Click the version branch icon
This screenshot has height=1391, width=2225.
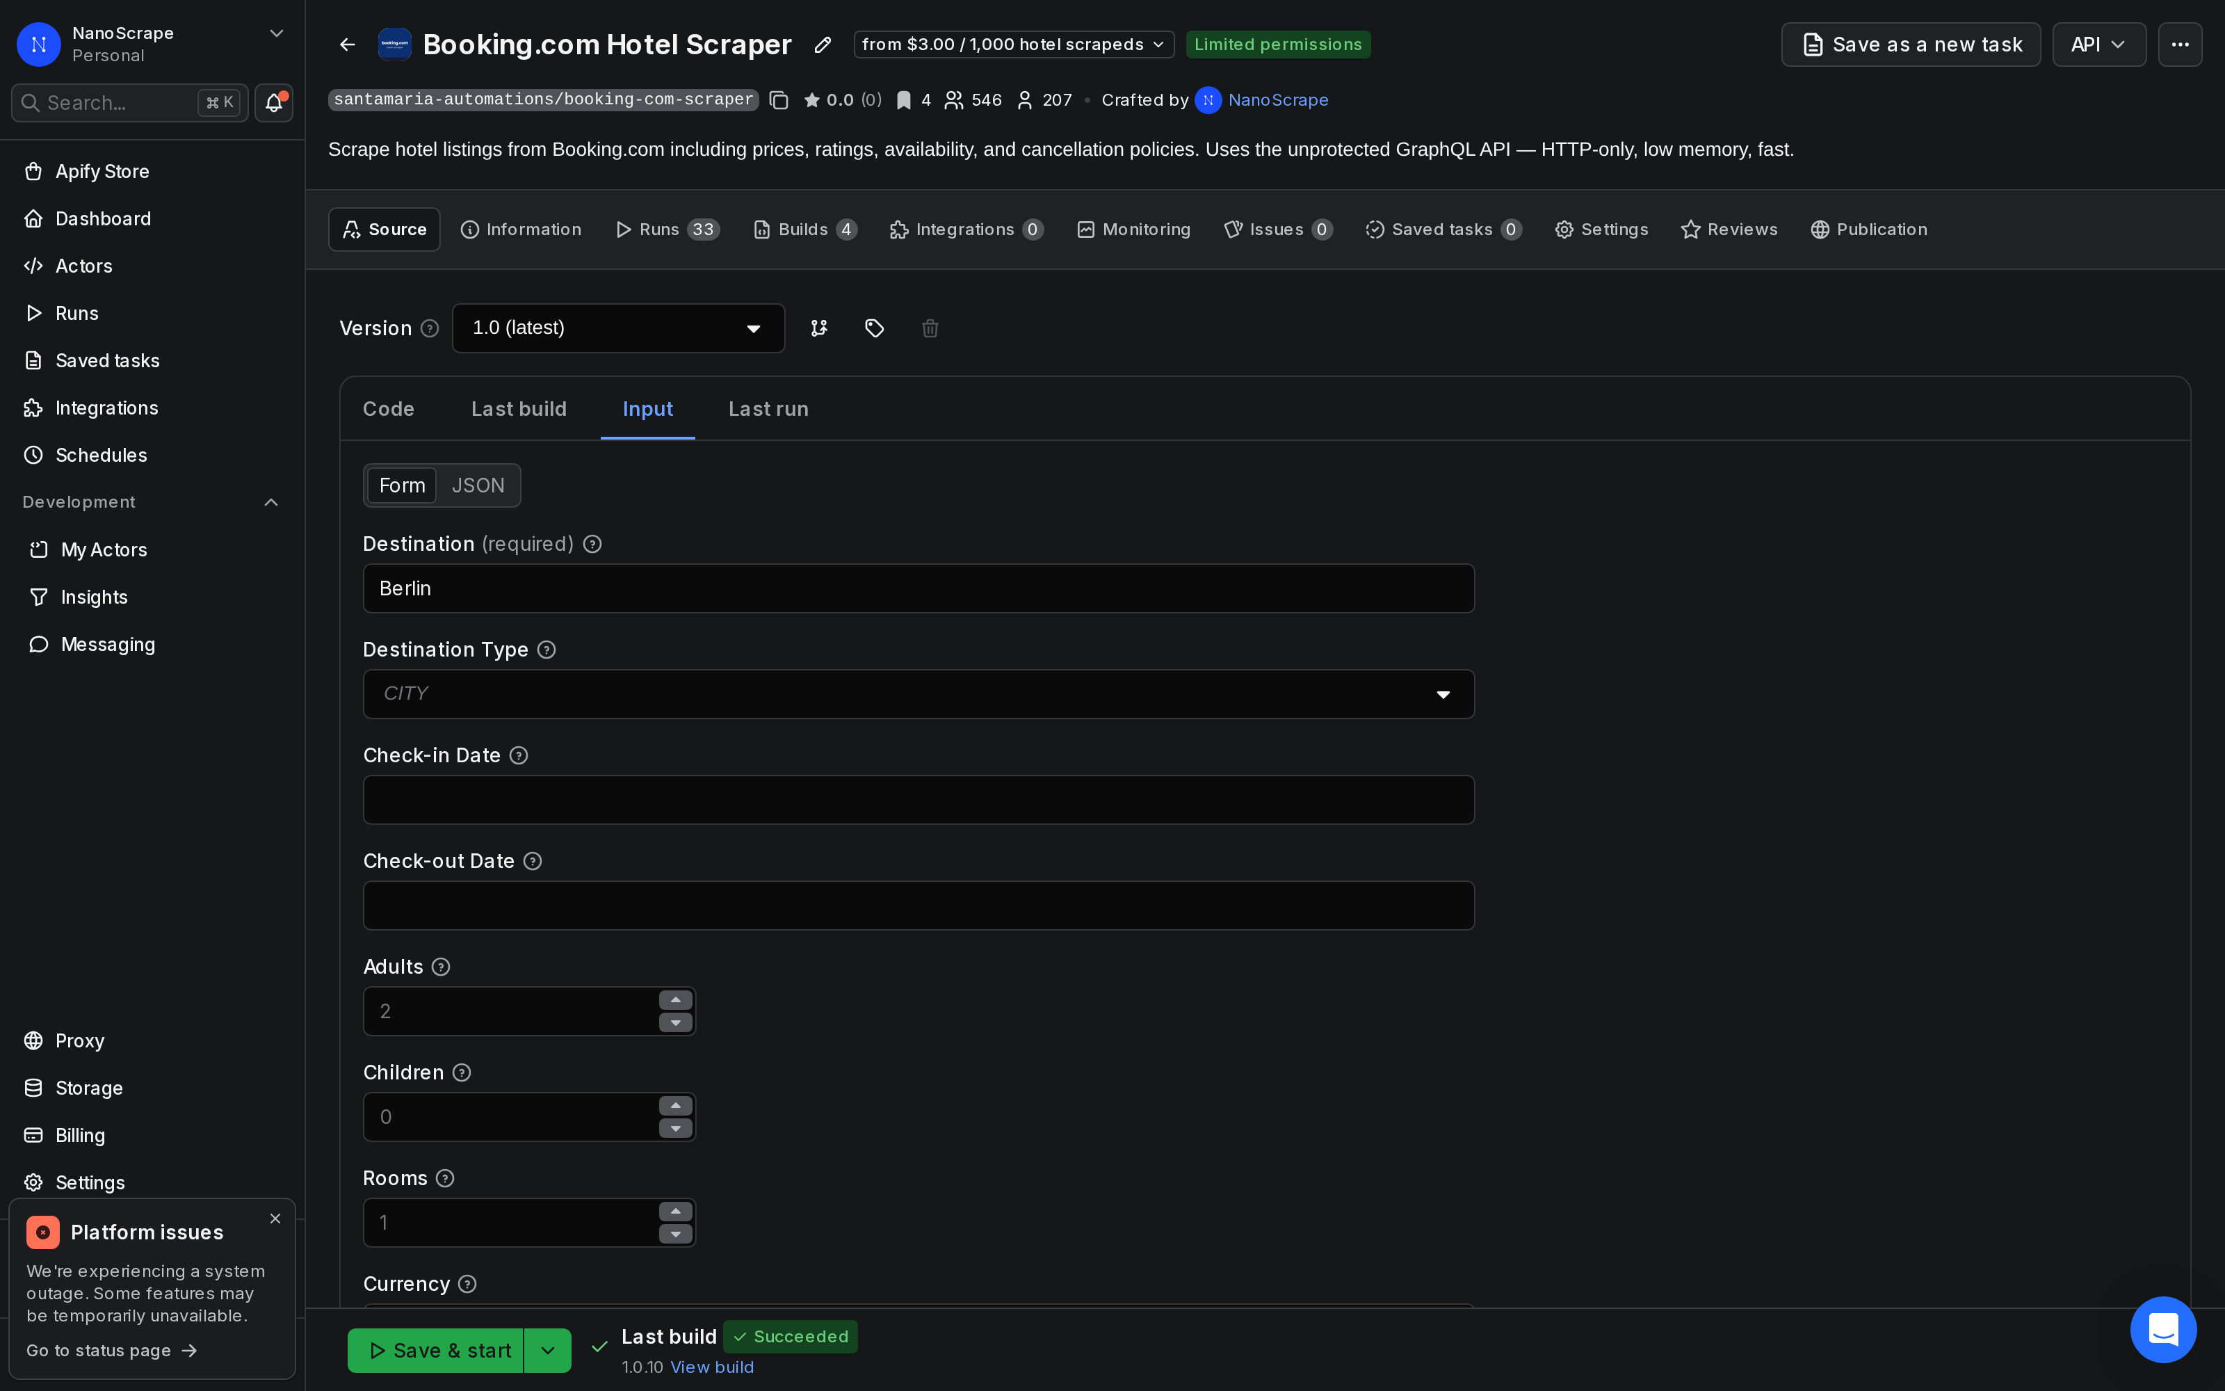pos(819,328)
